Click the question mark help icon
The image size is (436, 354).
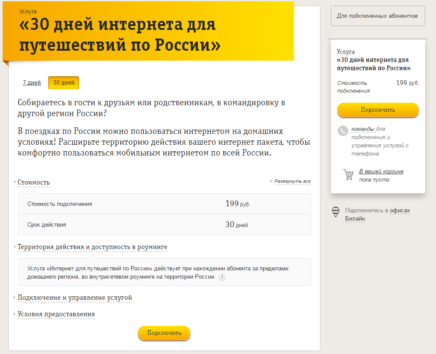[222, 277]
